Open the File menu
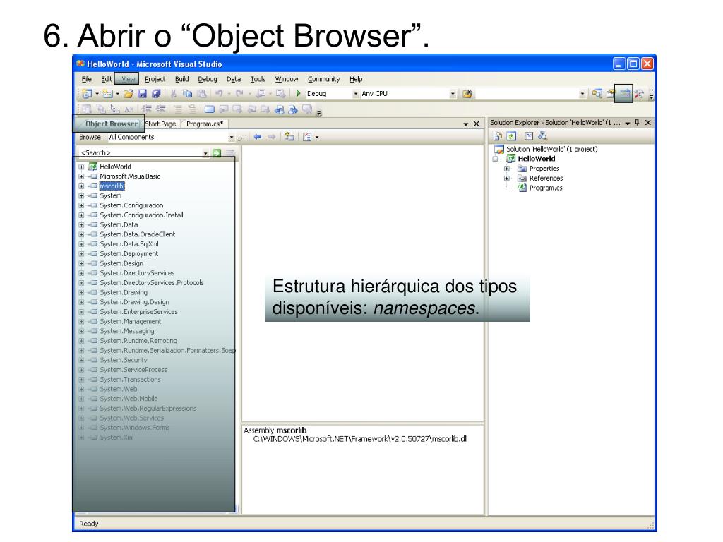 [x=87, y=79]
